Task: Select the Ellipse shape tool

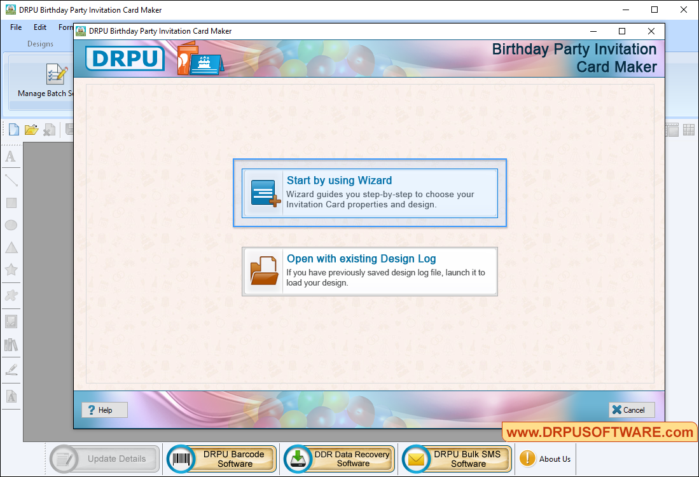Action: point(11,225)
